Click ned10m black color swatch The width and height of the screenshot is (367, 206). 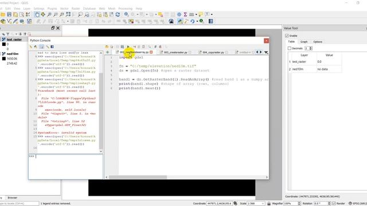tap(4, 58)
